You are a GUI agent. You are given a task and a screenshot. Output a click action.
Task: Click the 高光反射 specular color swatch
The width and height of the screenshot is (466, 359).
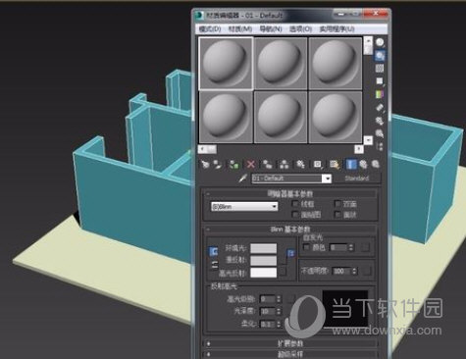[264, 272]
